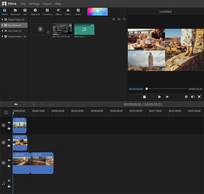Open the Settings menu
The image size is (204, 194).
click(34, 4)
